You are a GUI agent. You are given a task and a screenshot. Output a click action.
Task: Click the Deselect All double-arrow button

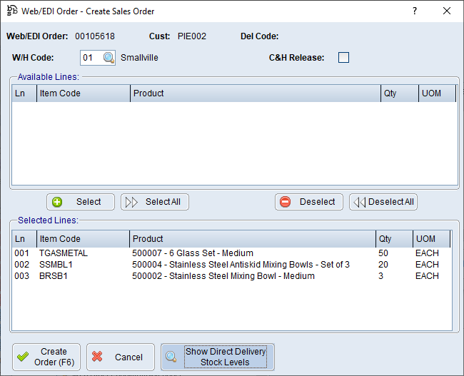tap(383, 202)
